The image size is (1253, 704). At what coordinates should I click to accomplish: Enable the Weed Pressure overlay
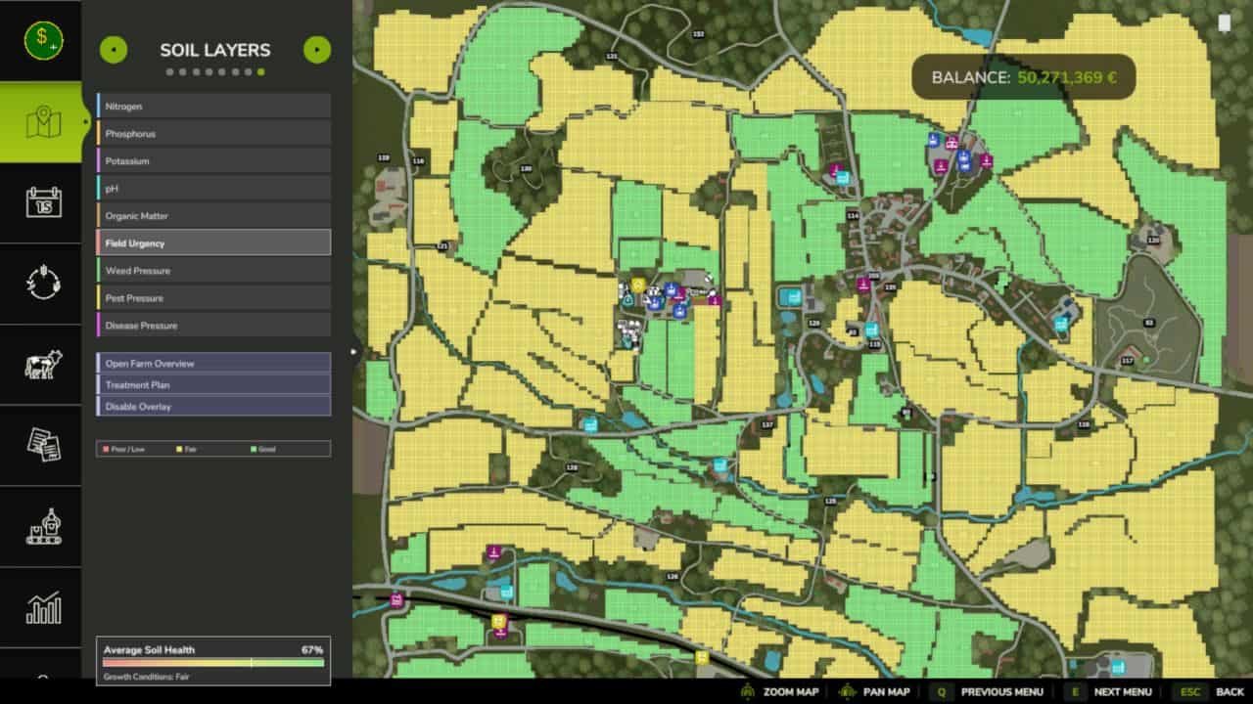(x=212, y=270)
